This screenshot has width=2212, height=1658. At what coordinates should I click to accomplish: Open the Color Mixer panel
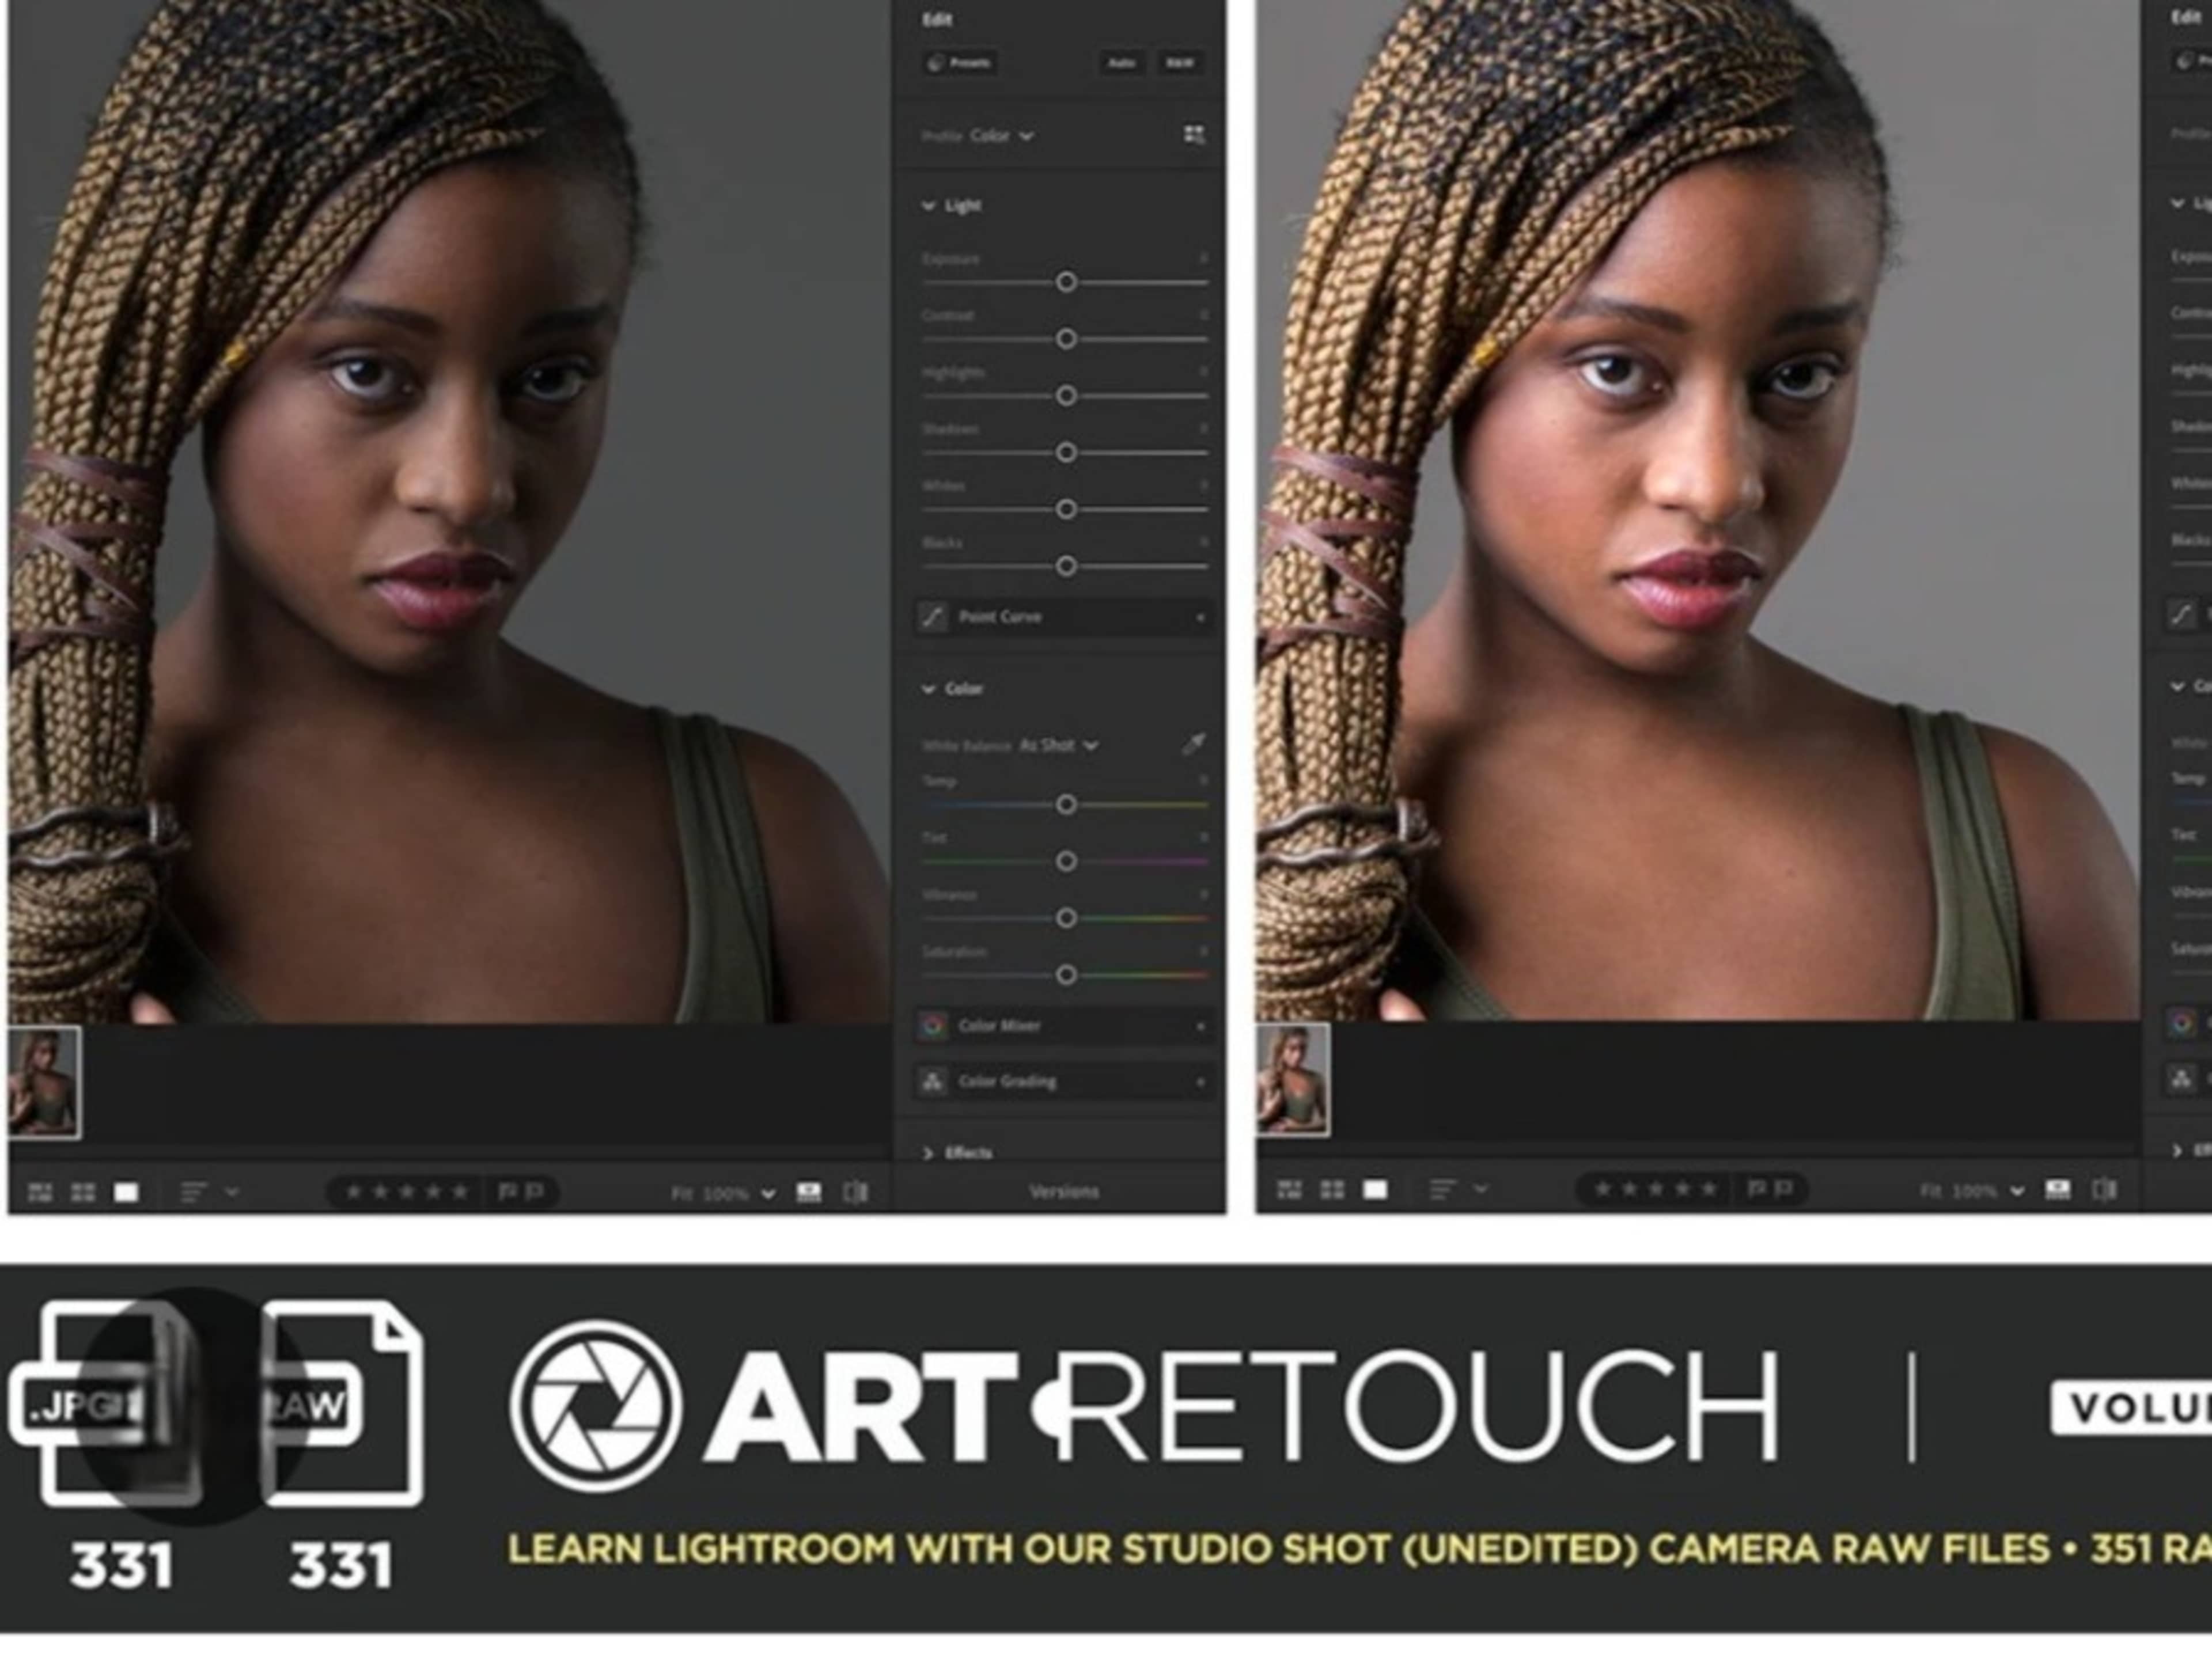[1000, 1025]
